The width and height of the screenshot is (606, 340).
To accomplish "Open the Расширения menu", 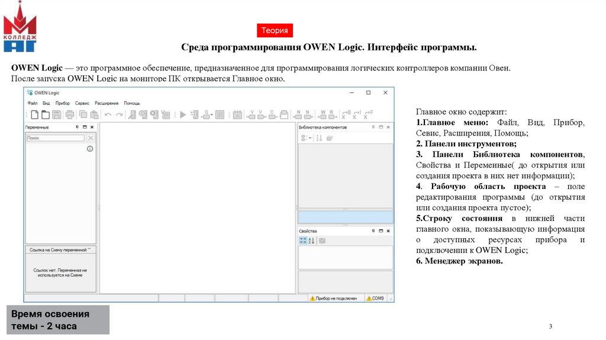I will coord(107,103).
